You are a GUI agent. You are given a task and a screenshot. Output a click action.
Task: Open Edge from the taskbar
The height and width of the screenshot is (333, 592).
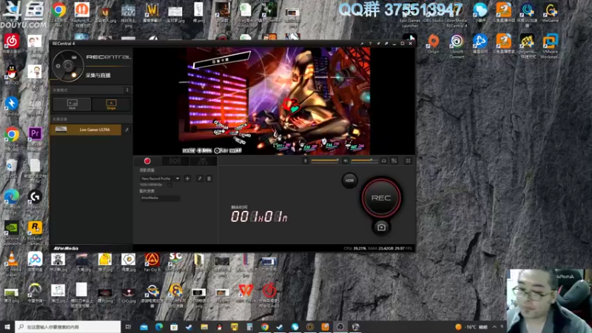point(159,326)
